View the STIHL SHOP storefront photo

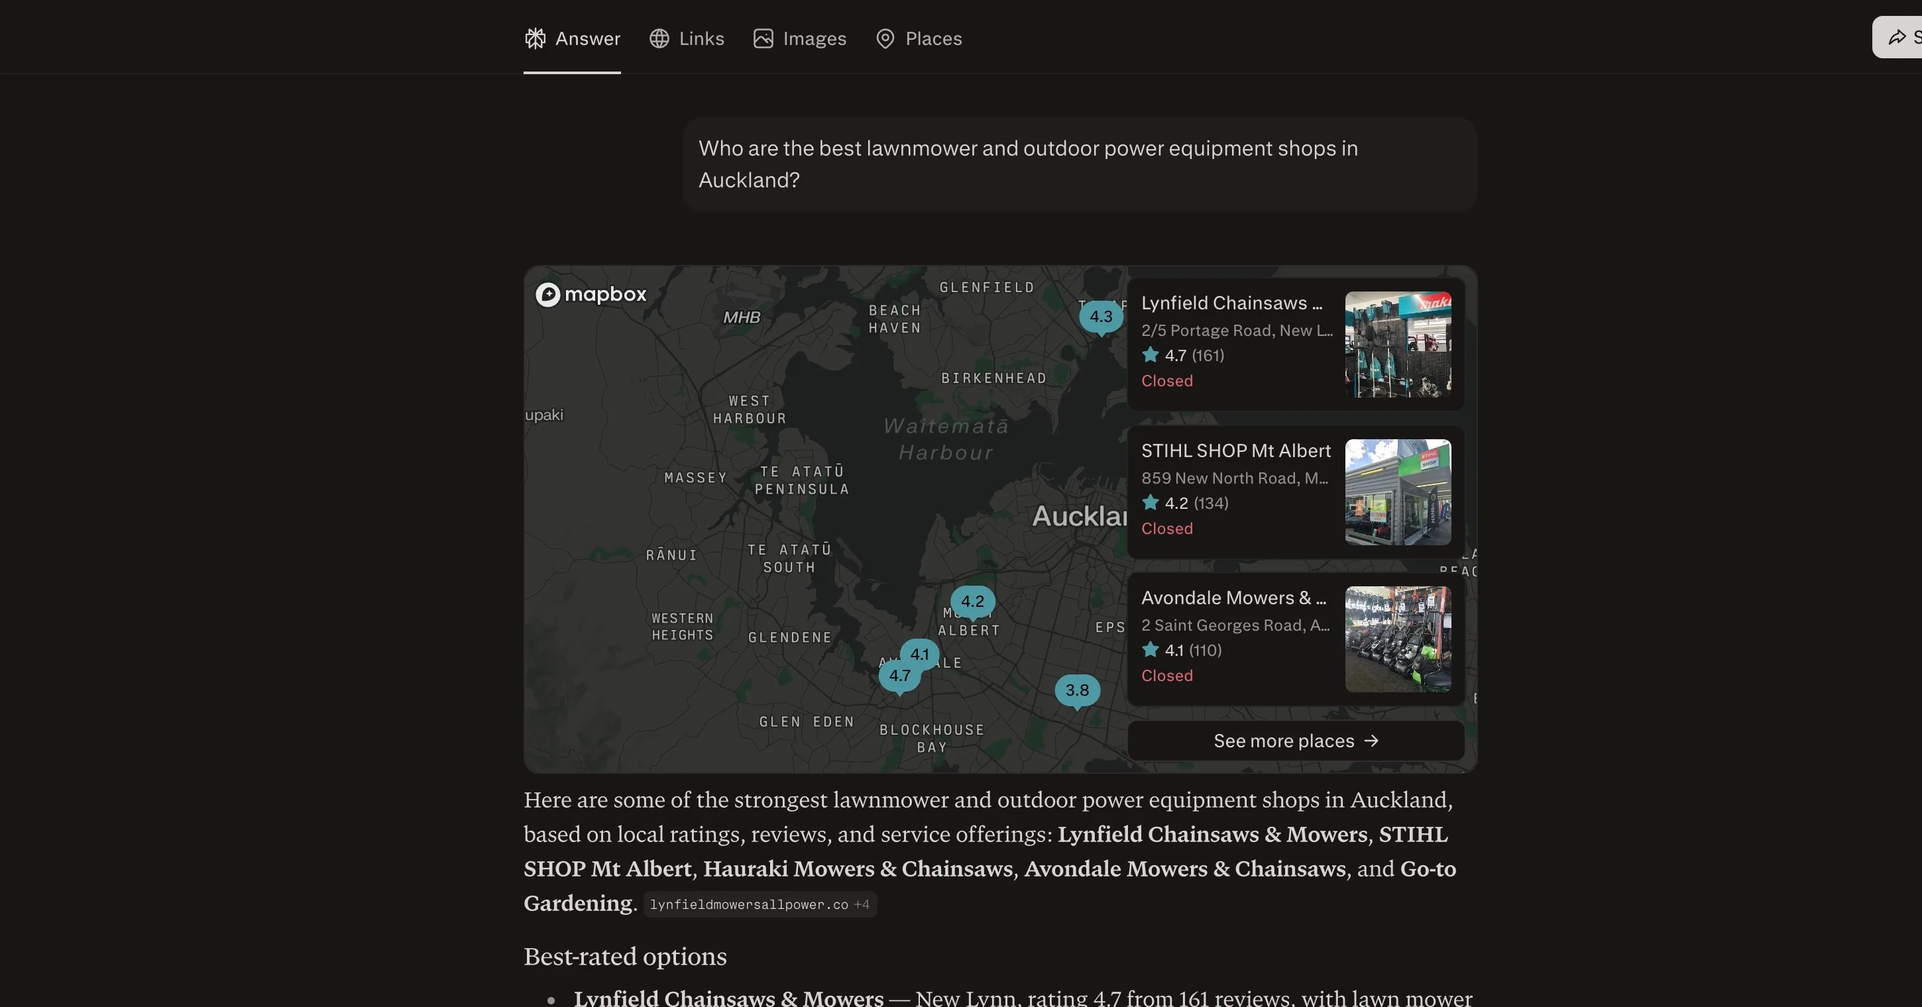[1398, 492]
